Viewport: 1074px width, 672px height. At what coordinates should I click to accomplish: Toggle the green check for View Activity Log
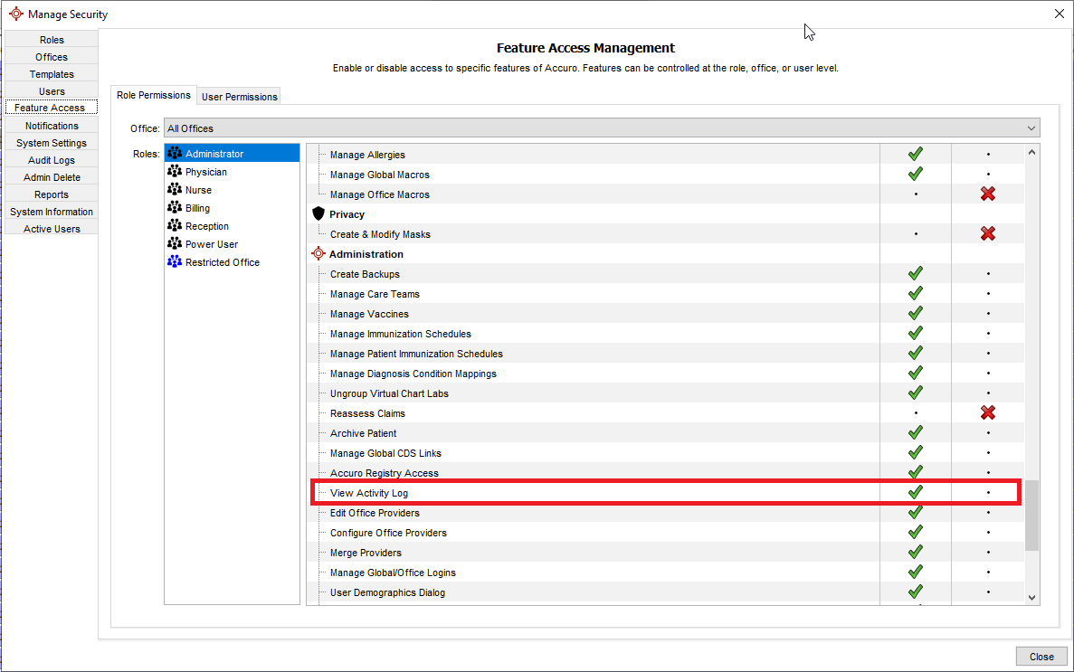[915, 493]
